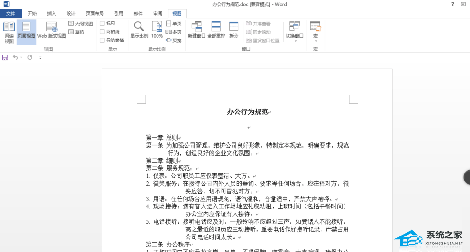Image resolution: width=470 pixels, height=252 pixels.
Task: Switch to the Insert tab (插入)
Action: 52,14
